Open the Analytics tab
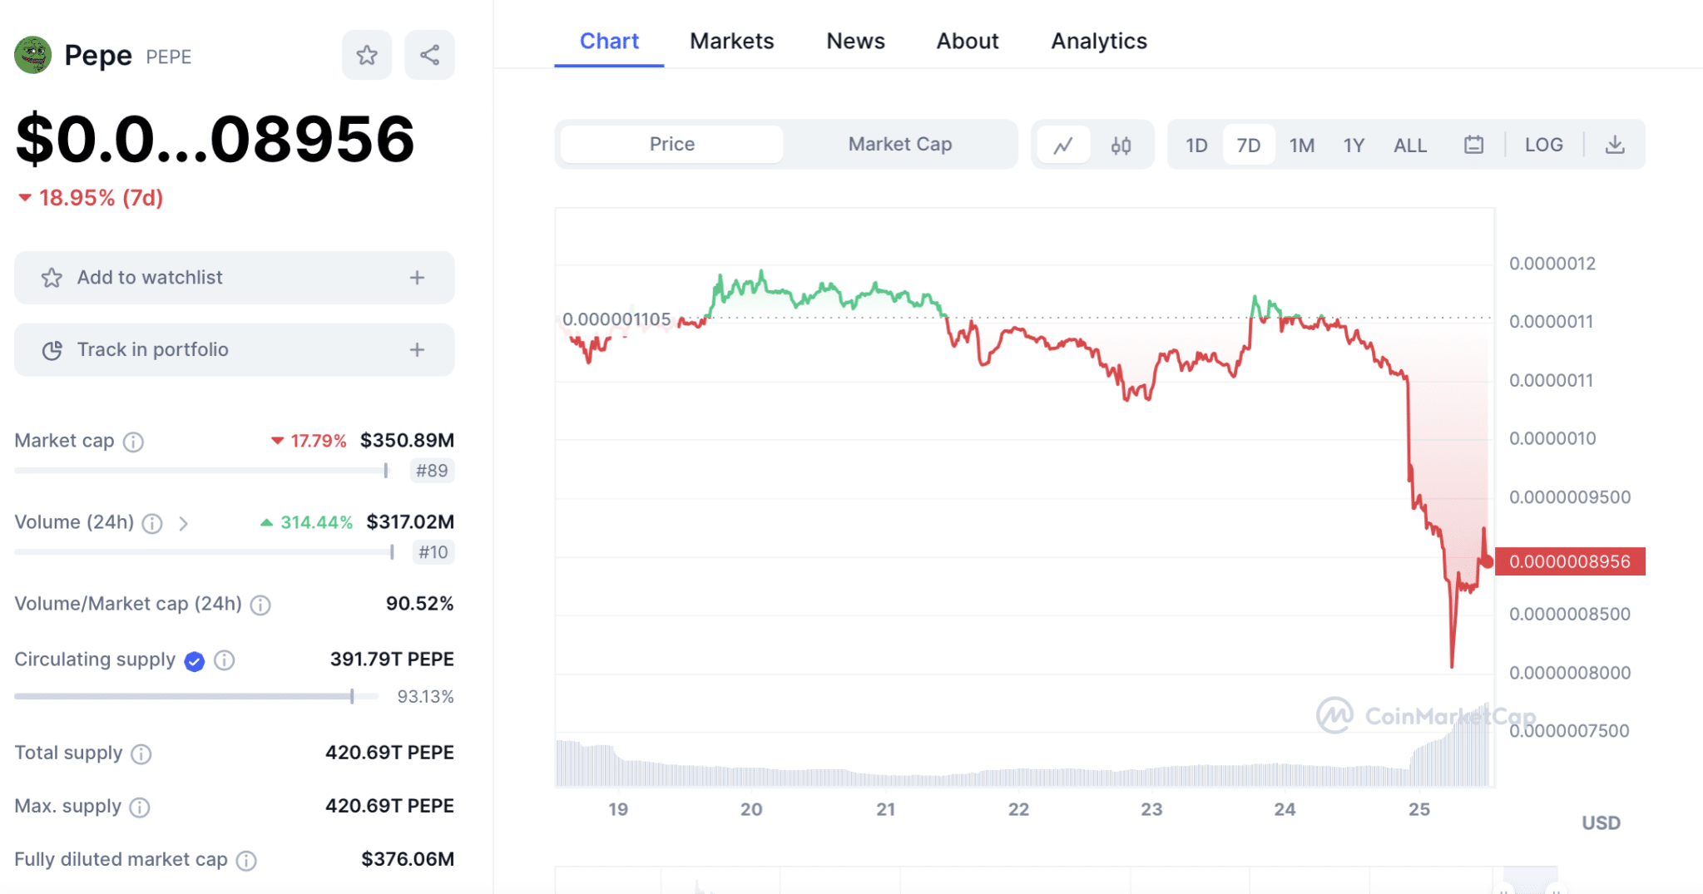Viewport: 1703px width, 894px height. [1099, 41]
